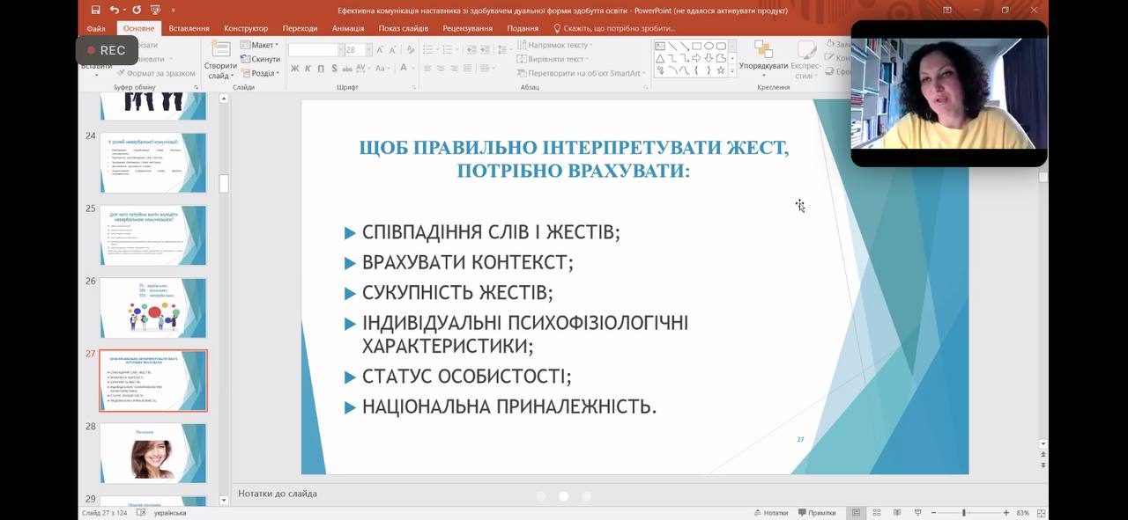The image size is (1128, 520).
Task: Switch to the Анімація tab
Action: point(348,28)
